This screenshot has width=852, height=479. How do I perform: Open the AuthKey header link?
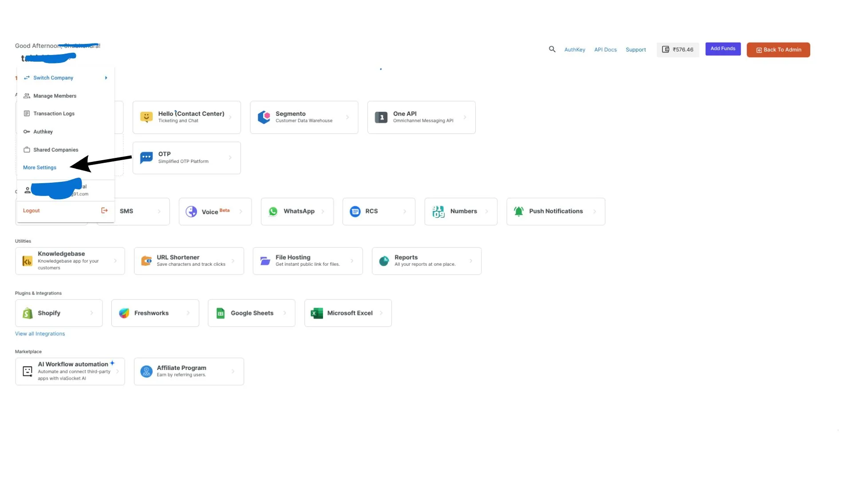pos(575,50)
